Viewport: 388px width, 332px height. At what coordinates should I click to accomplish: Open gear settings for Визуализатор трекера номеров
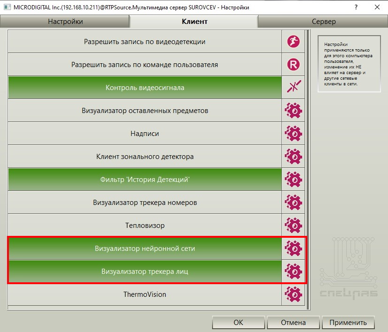(x=293, y=203)
